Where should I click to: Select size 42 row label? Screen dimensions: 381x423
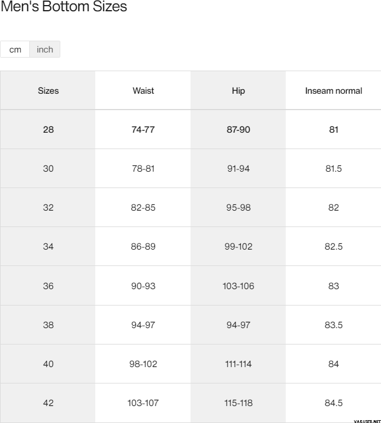coord(48,403)
